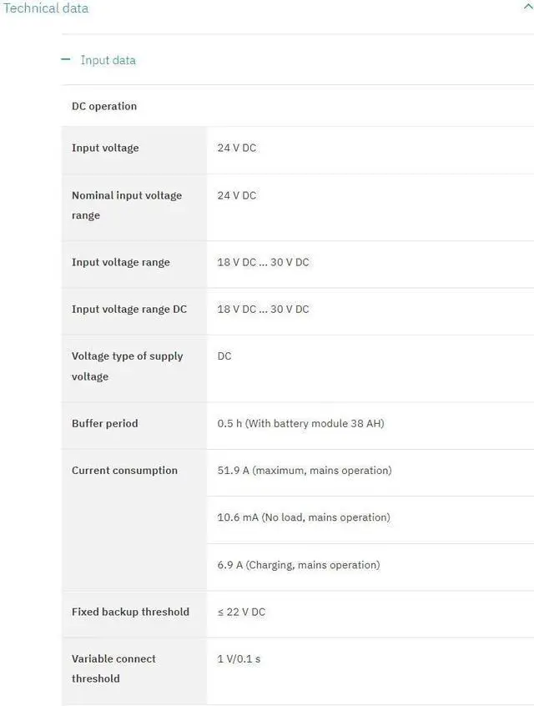
Task: Click the minus icon beside Input data
Action: coord(66,60)
